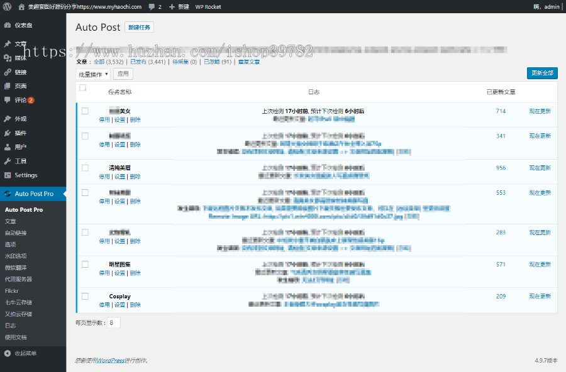This screenshot has width=566, height=372.
Task: Open the comments bubble icon in admin bar
Action: [x=152, y=6]
